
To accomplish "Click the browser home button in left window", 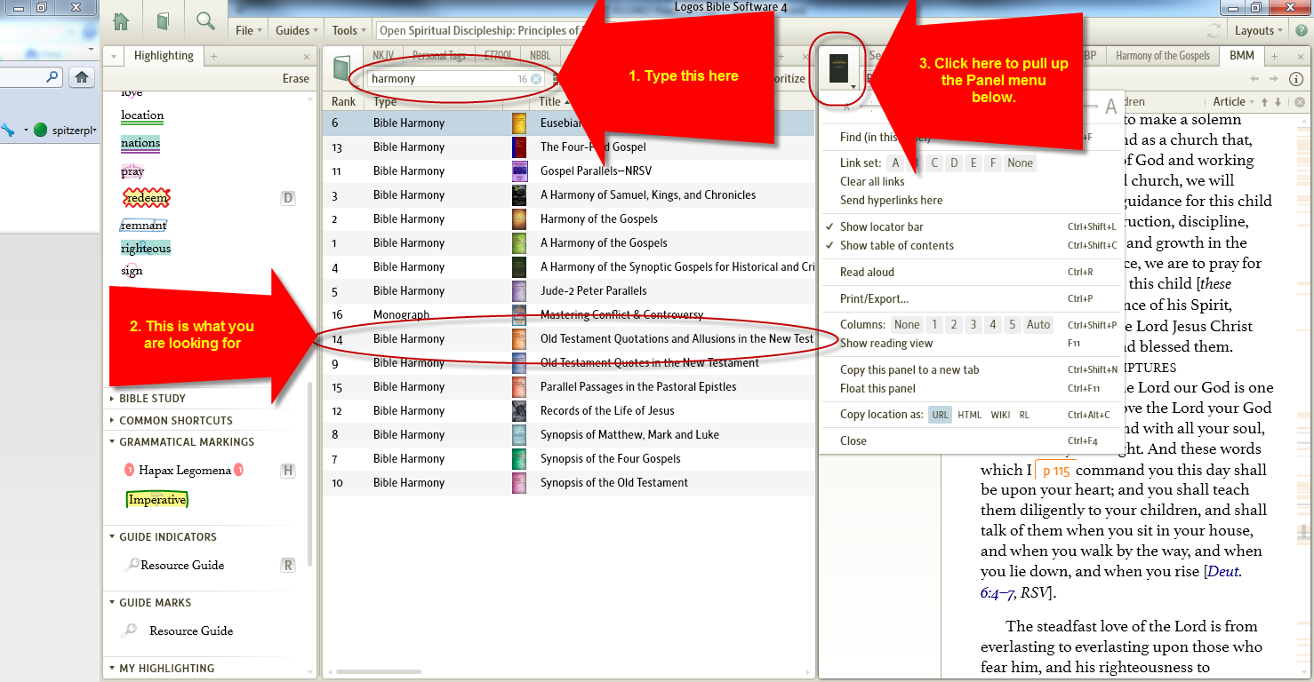I will (81, 77).
